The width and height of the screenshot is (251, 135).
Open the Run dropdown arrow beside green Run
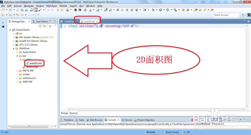coord(164,10)
